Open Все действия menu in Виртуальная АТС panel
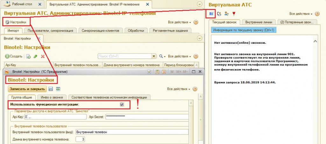The height and width of the screenshot is (144, 326). (x=301, y=14)
